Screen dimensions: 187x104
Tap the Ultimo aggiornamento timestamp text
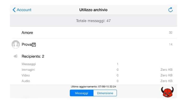[93, 87]
